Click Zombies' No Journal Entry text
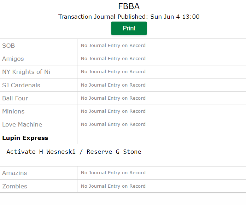Viewport: 246px width, 205px height. [113, 186]
